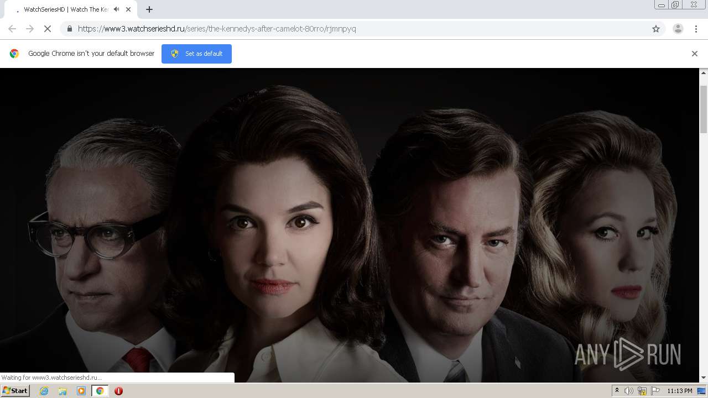Launch Internet Explorer from taskbar
Image resolution: width=708 pixels, height=398 pixels.
point(44,391)
